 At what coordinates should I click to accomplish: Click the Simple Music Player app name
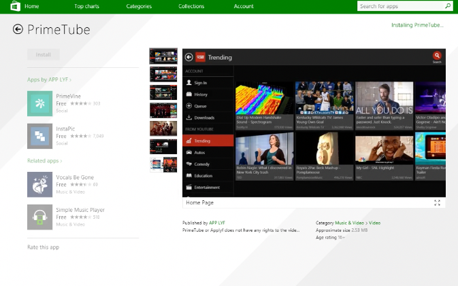80,210
